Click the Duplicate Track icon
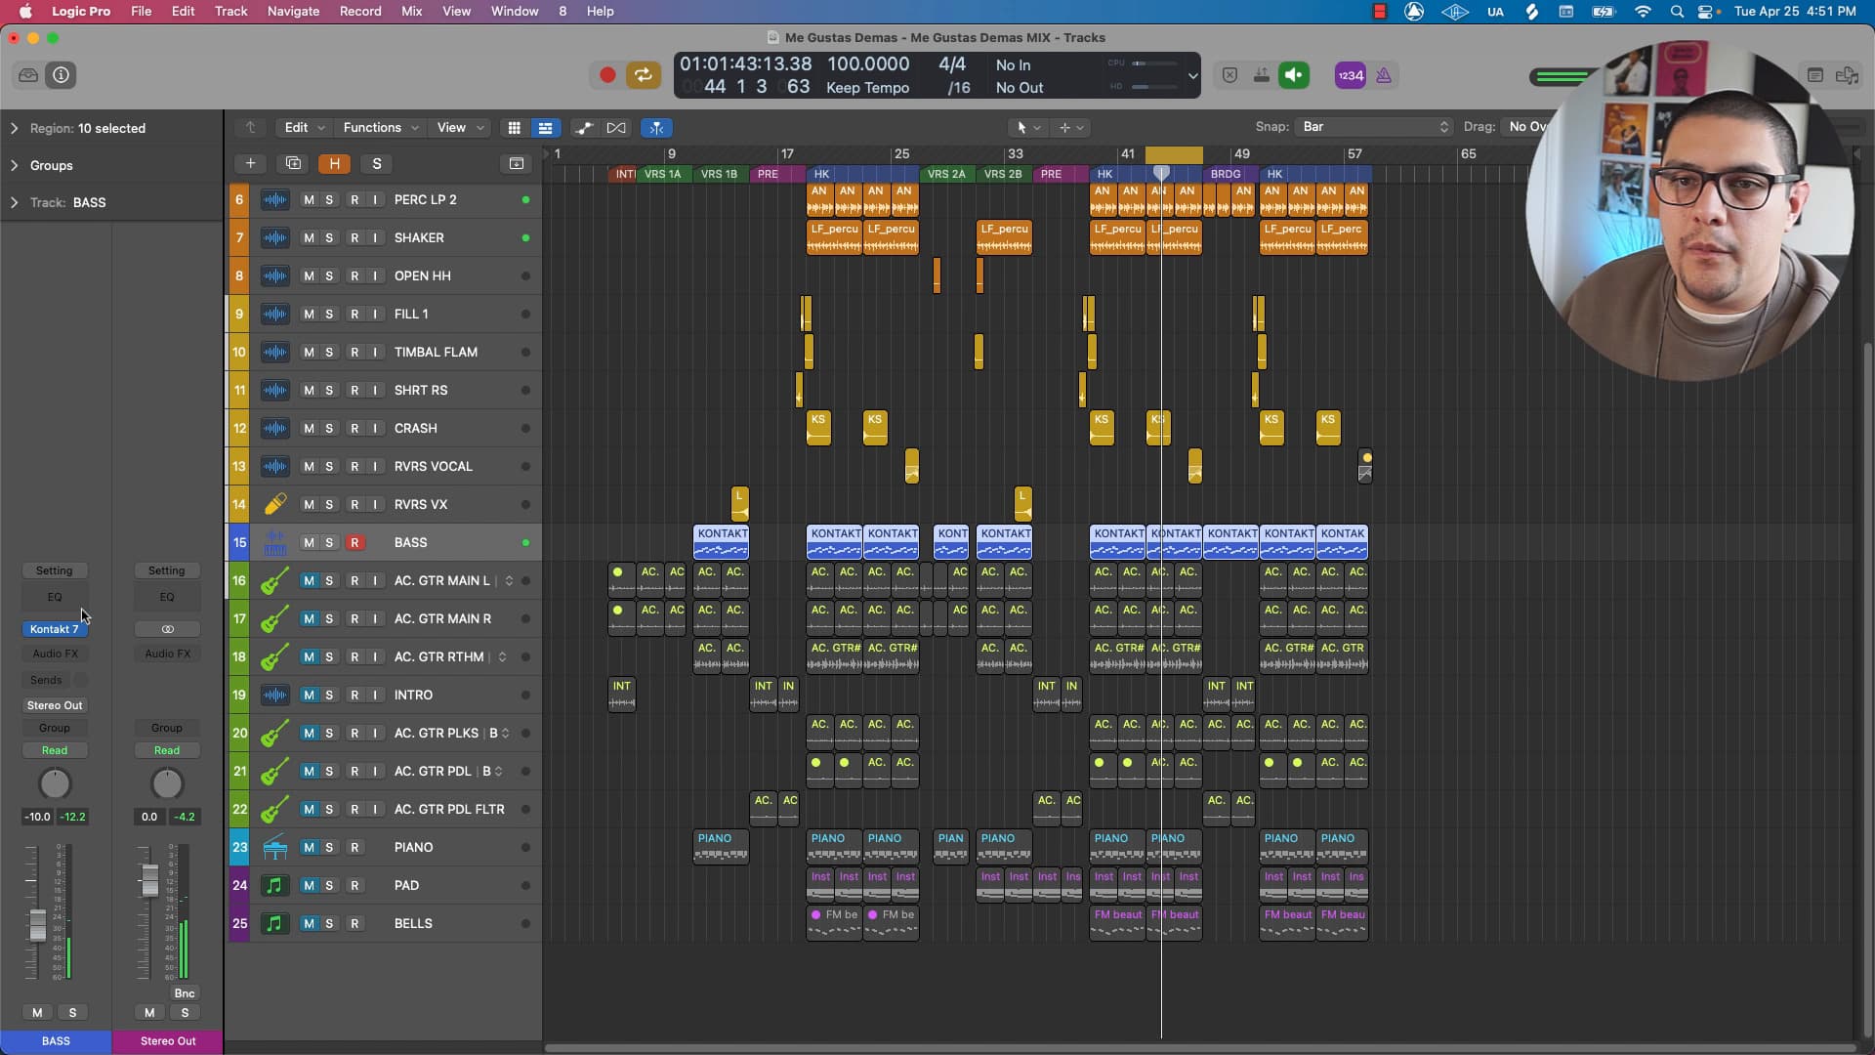Image resolution: width=1875 pixels, height=1055 pixels. click(x=293, y=163)
